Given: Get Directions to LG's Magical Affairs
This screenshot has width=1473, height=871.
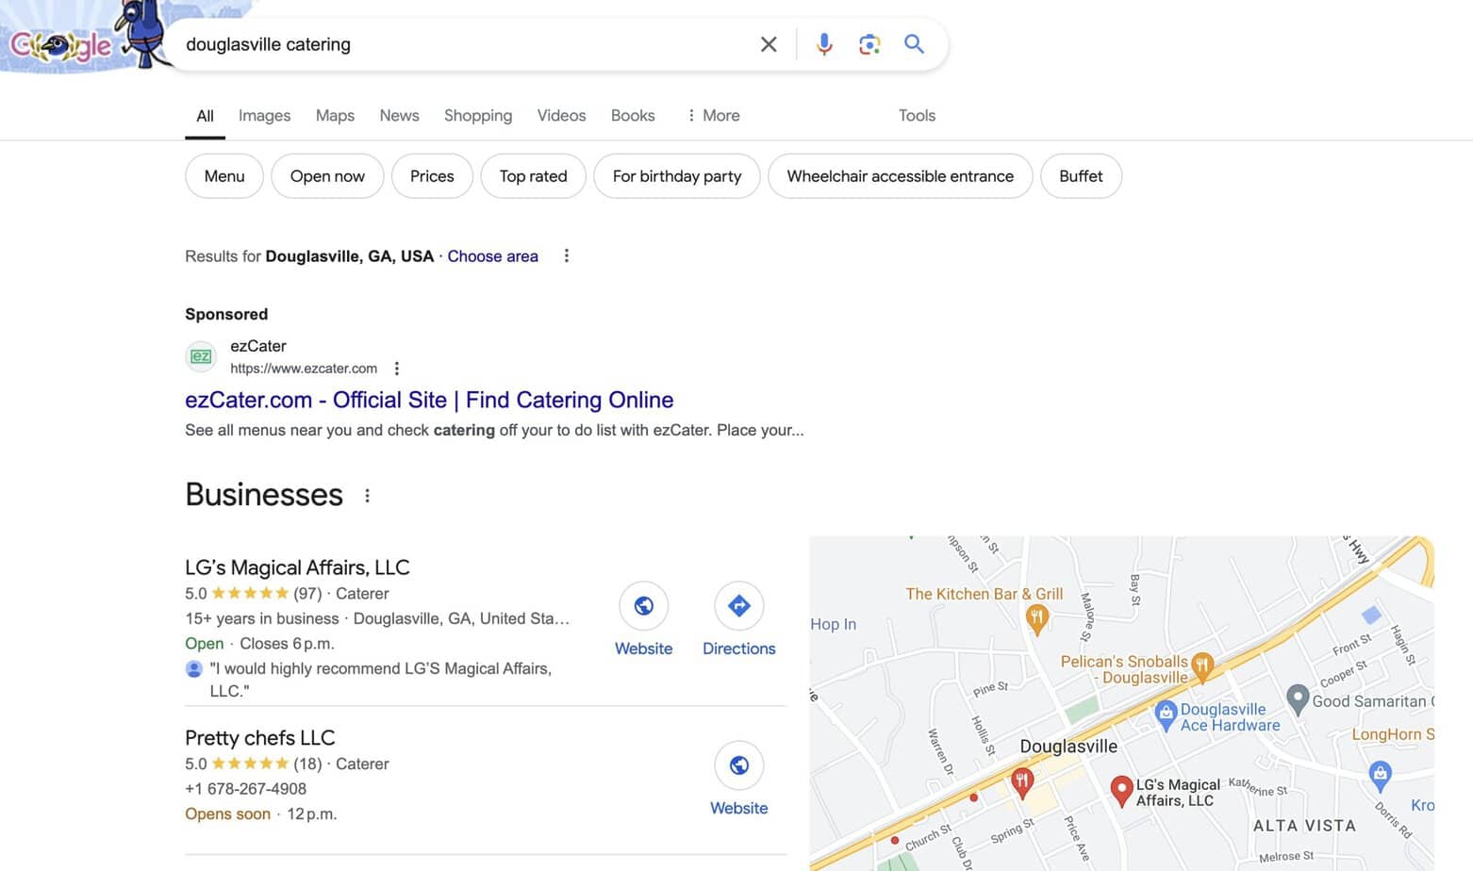Looking at the screenshot, I should 738,606.
